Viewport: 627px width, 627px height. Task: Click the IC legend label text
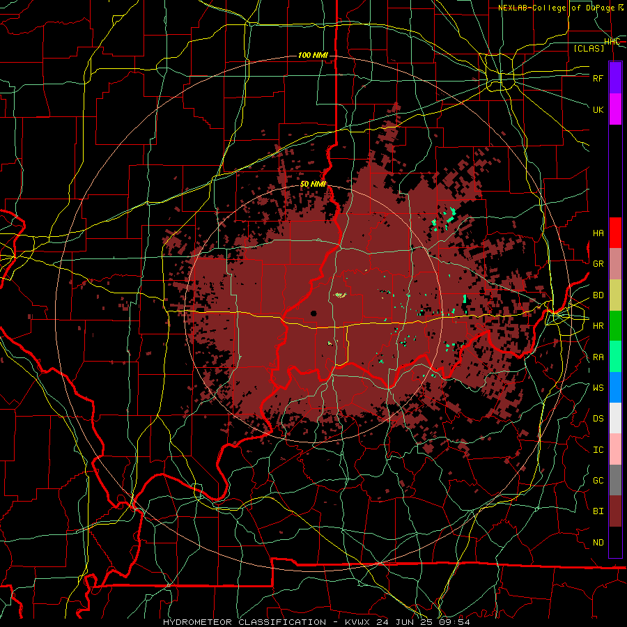click(x=598, y=449)
